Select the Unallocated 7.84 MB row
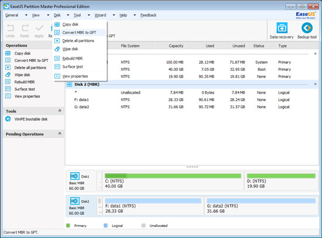The height and width of the screenshot is (238, 322). [x=192, y=92]
